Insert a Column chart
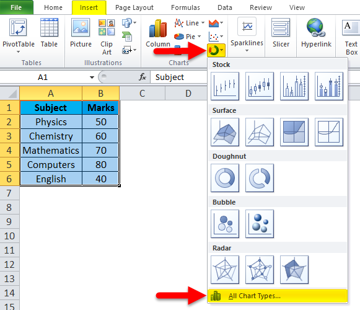This screenshot has height=310, width=360. [x=158, y=33]
